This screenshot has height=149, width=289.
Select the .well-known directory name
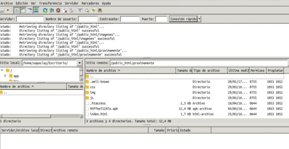[100, 81]
